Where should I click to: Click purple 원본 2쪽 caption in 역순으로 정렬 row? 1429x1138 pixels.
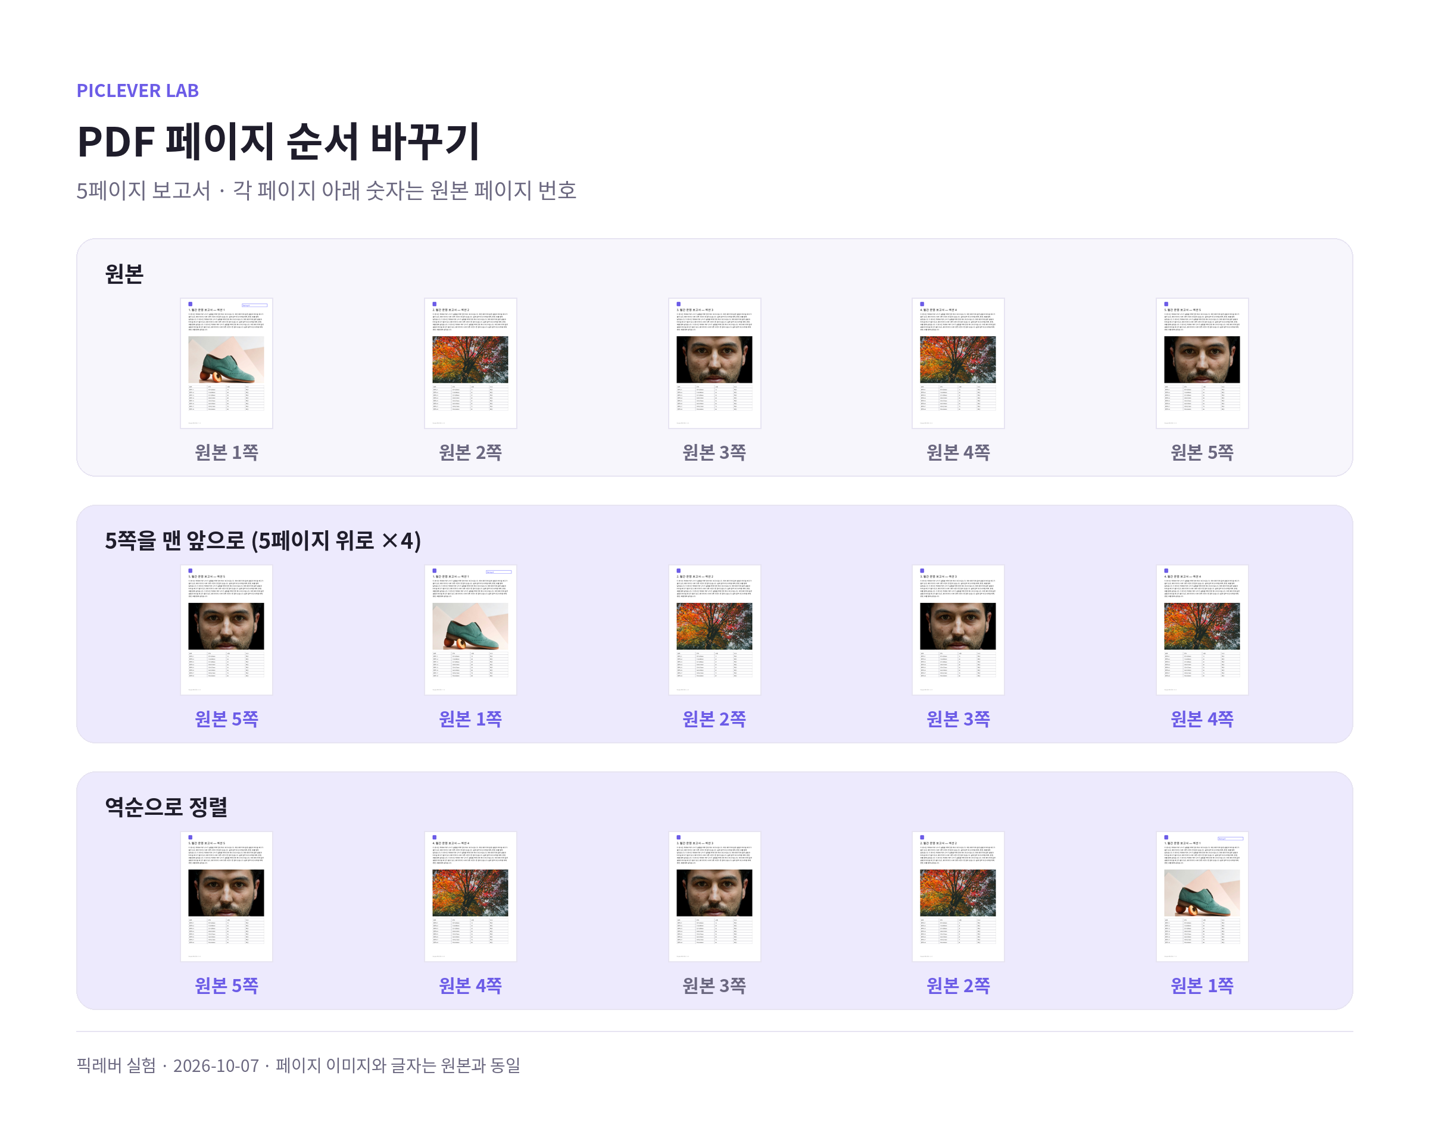[958, 986]
